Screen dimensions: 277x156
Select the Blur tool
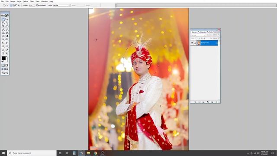[x=3, y=39]
